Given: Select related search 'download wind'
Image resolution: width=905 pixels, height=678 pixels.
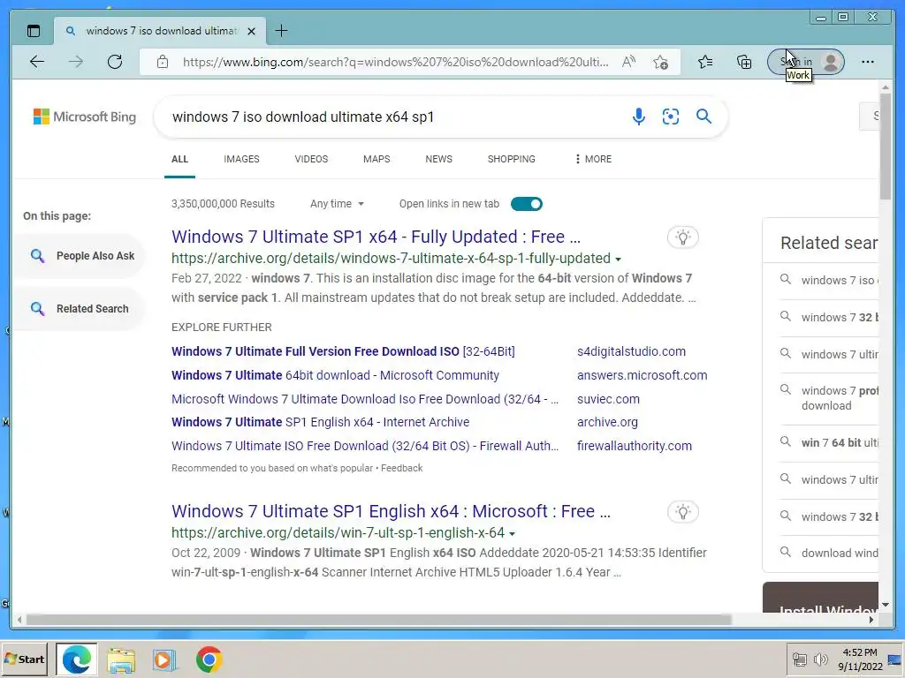Looking at the screenshot, I should tap(829, 553).
